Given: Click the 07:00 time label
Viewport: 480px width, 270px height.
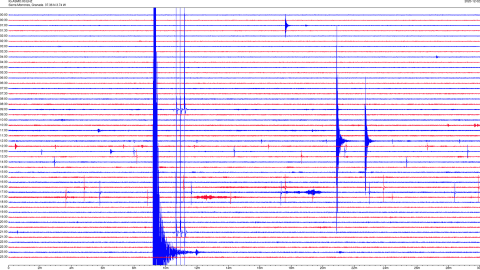Looking at the screenshot, I should coord(3,88).
